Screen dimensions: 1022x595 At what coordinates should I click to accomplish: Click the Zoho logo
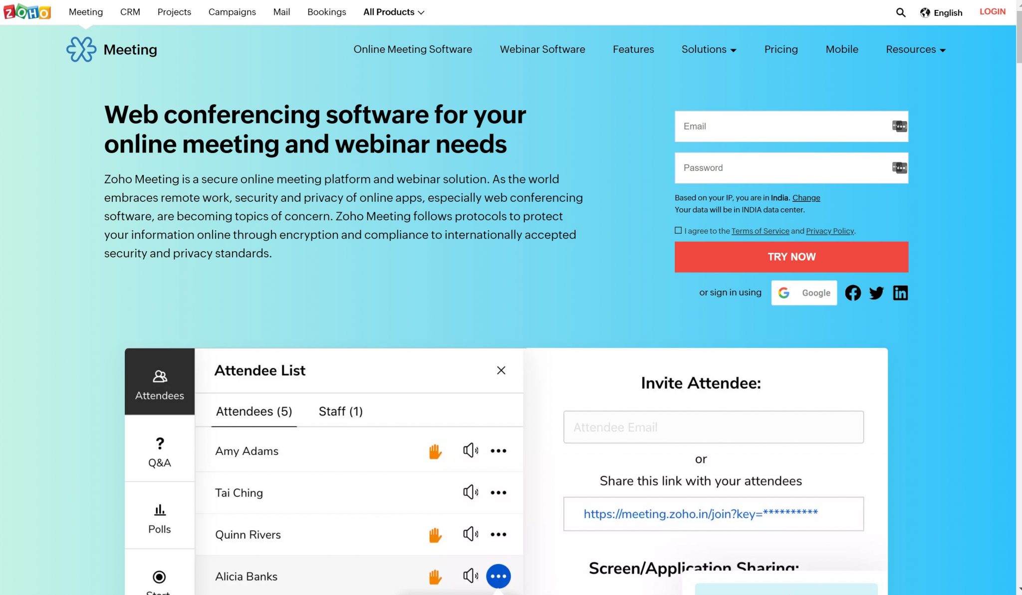27,11
